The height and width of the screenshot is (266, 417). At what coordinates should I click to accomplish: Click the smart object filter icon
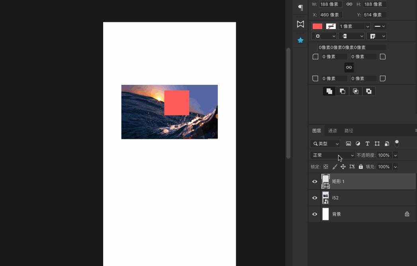pos(386,143)
